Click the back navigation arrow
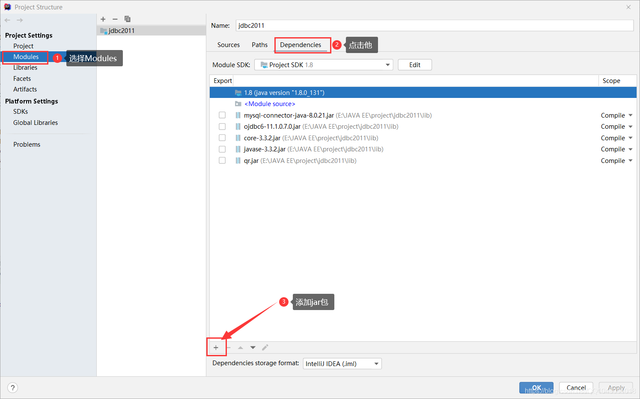This screenshot has height=399, width=640. [7, 20]
